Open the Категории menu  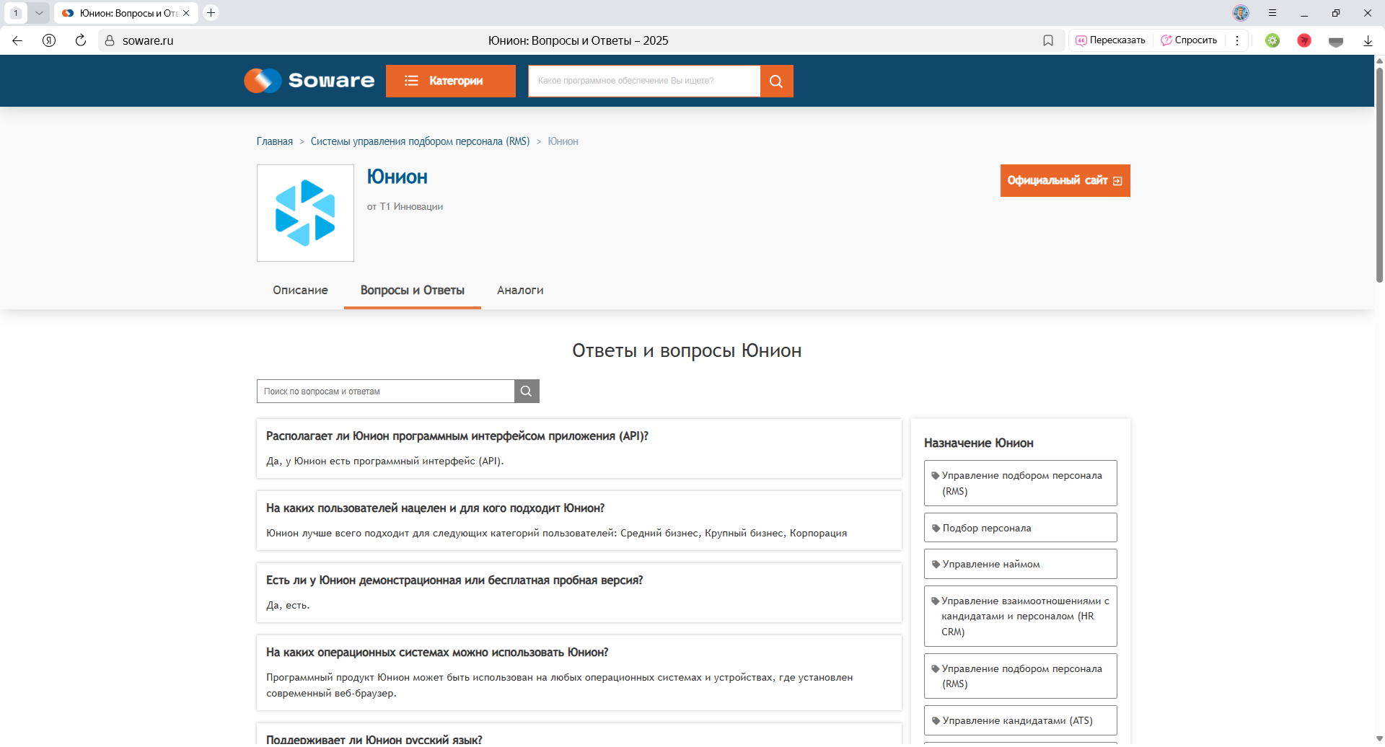(x=450, y=81)
